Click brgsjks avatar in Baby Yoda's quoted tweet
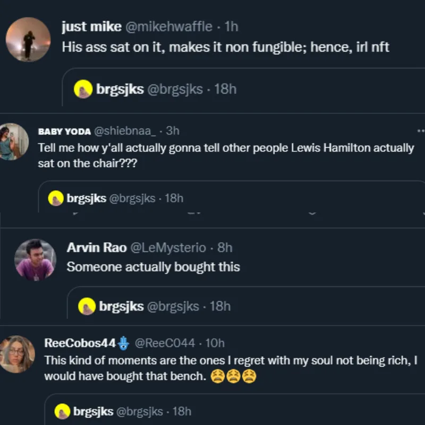Image resolution: width=425 pixels, height=425 pixels. click(56, 199)
